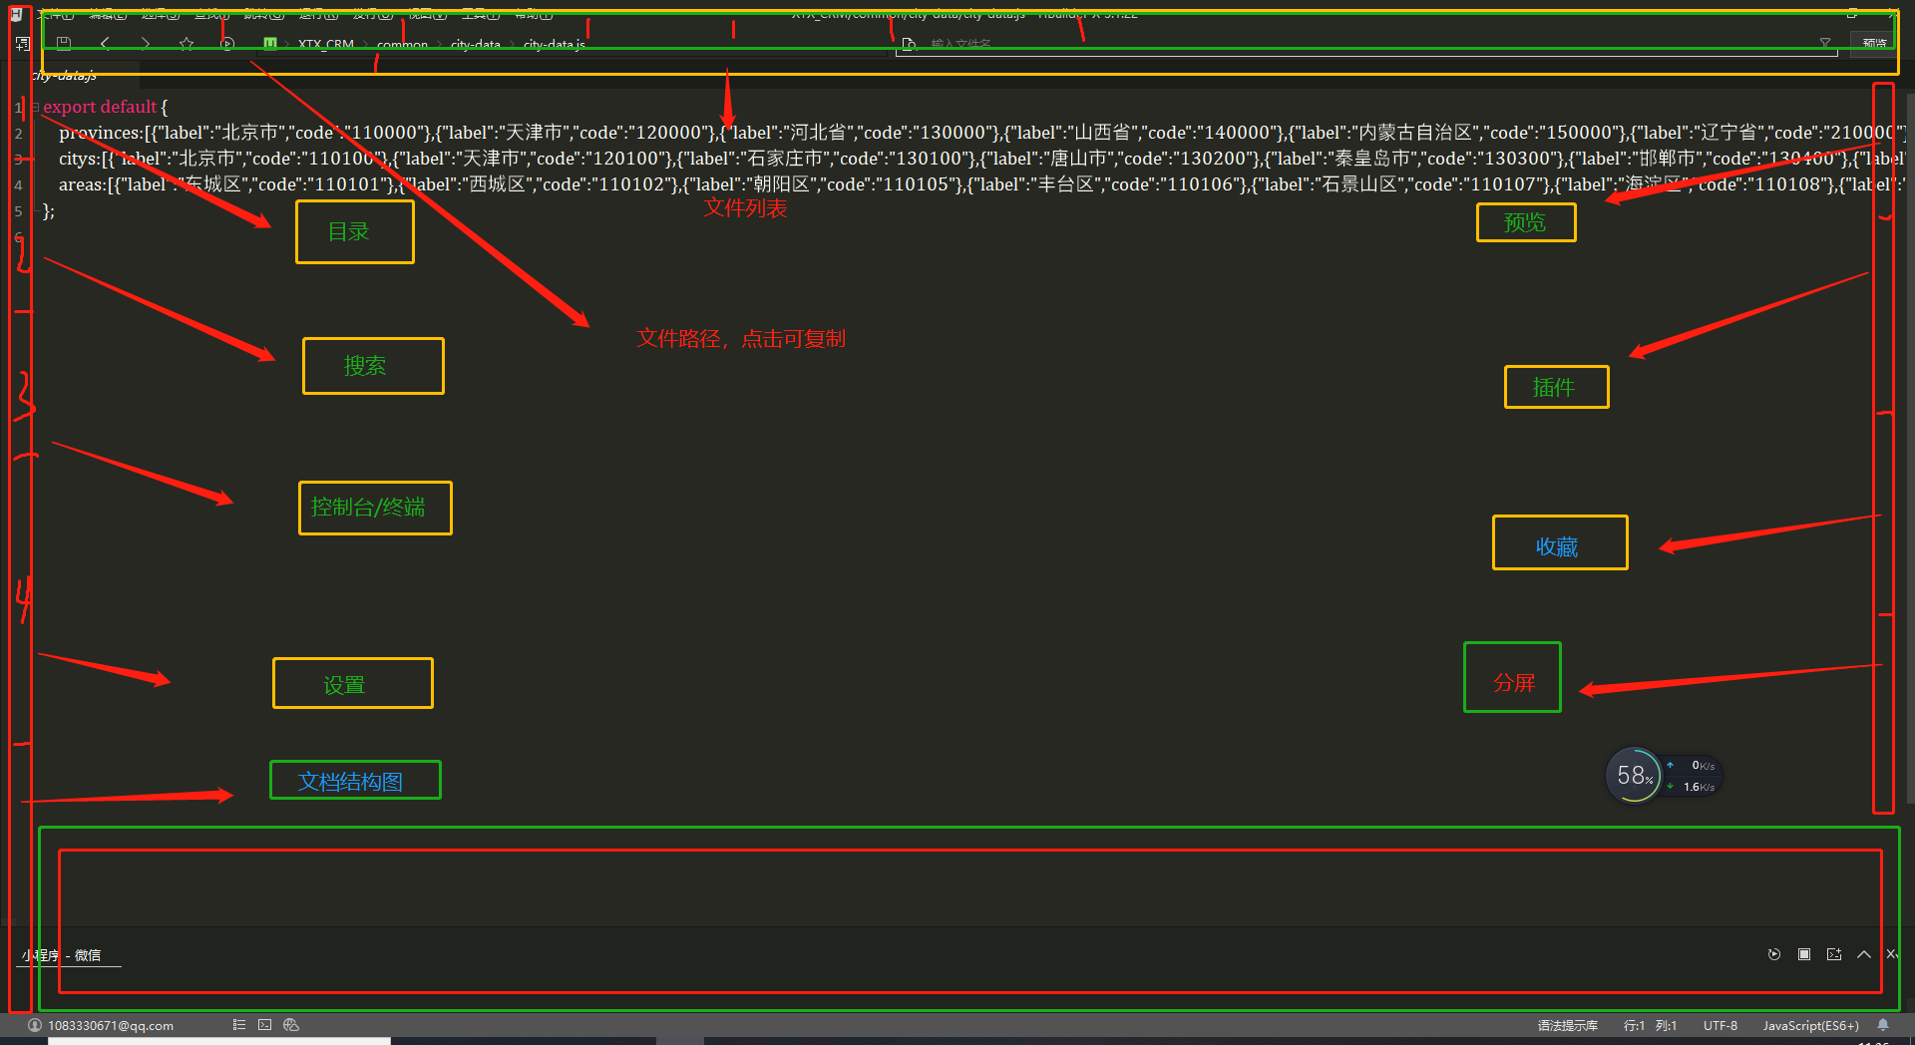The image size is (1915, 1045).
Task: Click the file search icon in toolbar
Action: [909, 44]
